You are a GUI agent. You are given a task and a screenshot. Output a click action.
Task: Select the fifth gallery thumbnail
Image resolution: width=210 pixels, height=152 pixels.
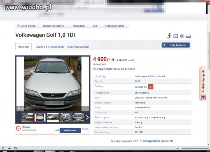(78, 118)
